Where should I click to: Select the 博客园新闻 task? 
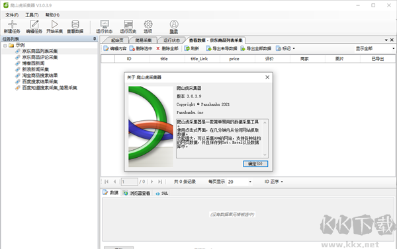[x=33, y=63]
